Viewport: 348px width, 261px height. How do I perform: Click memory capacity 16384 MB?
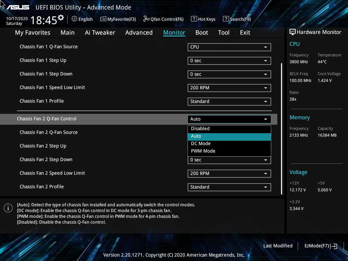[327, 135]
